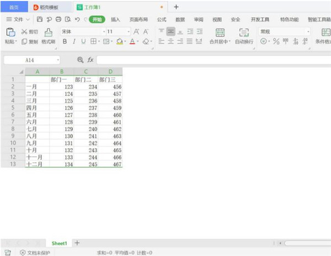Click the fill color bucket swatch
The image size is (331, 256).
(120, 41)
